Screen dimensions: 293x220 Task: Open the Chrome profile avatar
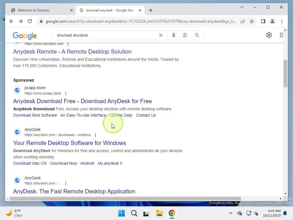coord(272,21)
